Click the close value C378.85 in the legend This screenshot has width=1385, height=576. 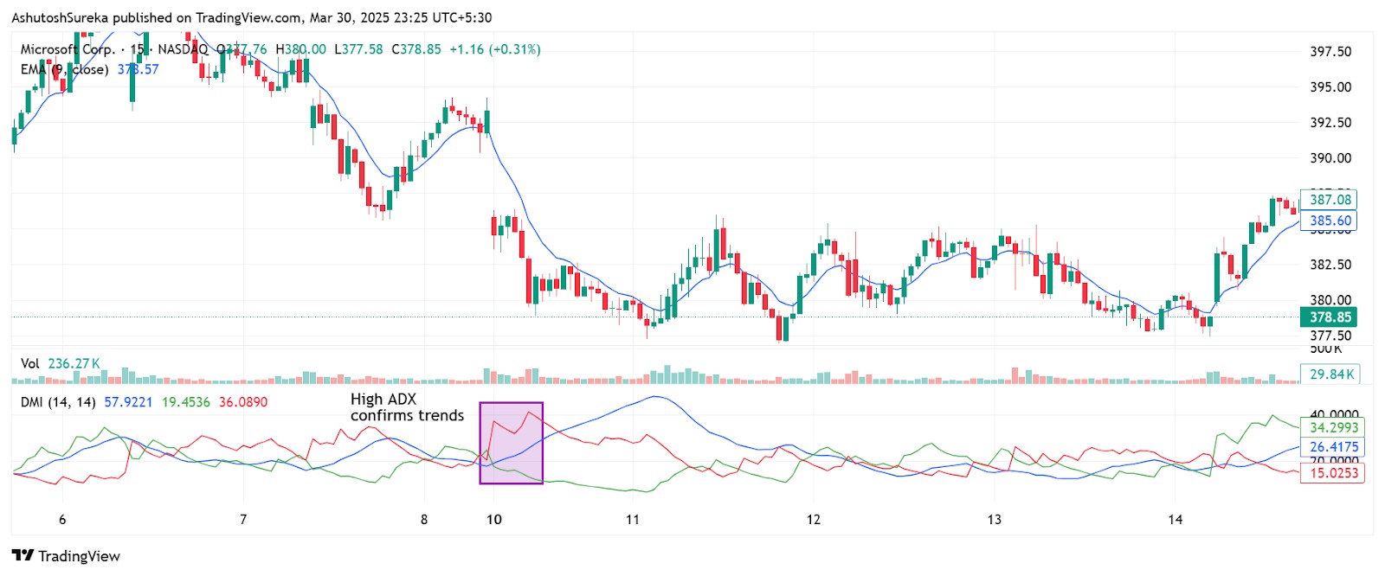click(x=416, y=49)
